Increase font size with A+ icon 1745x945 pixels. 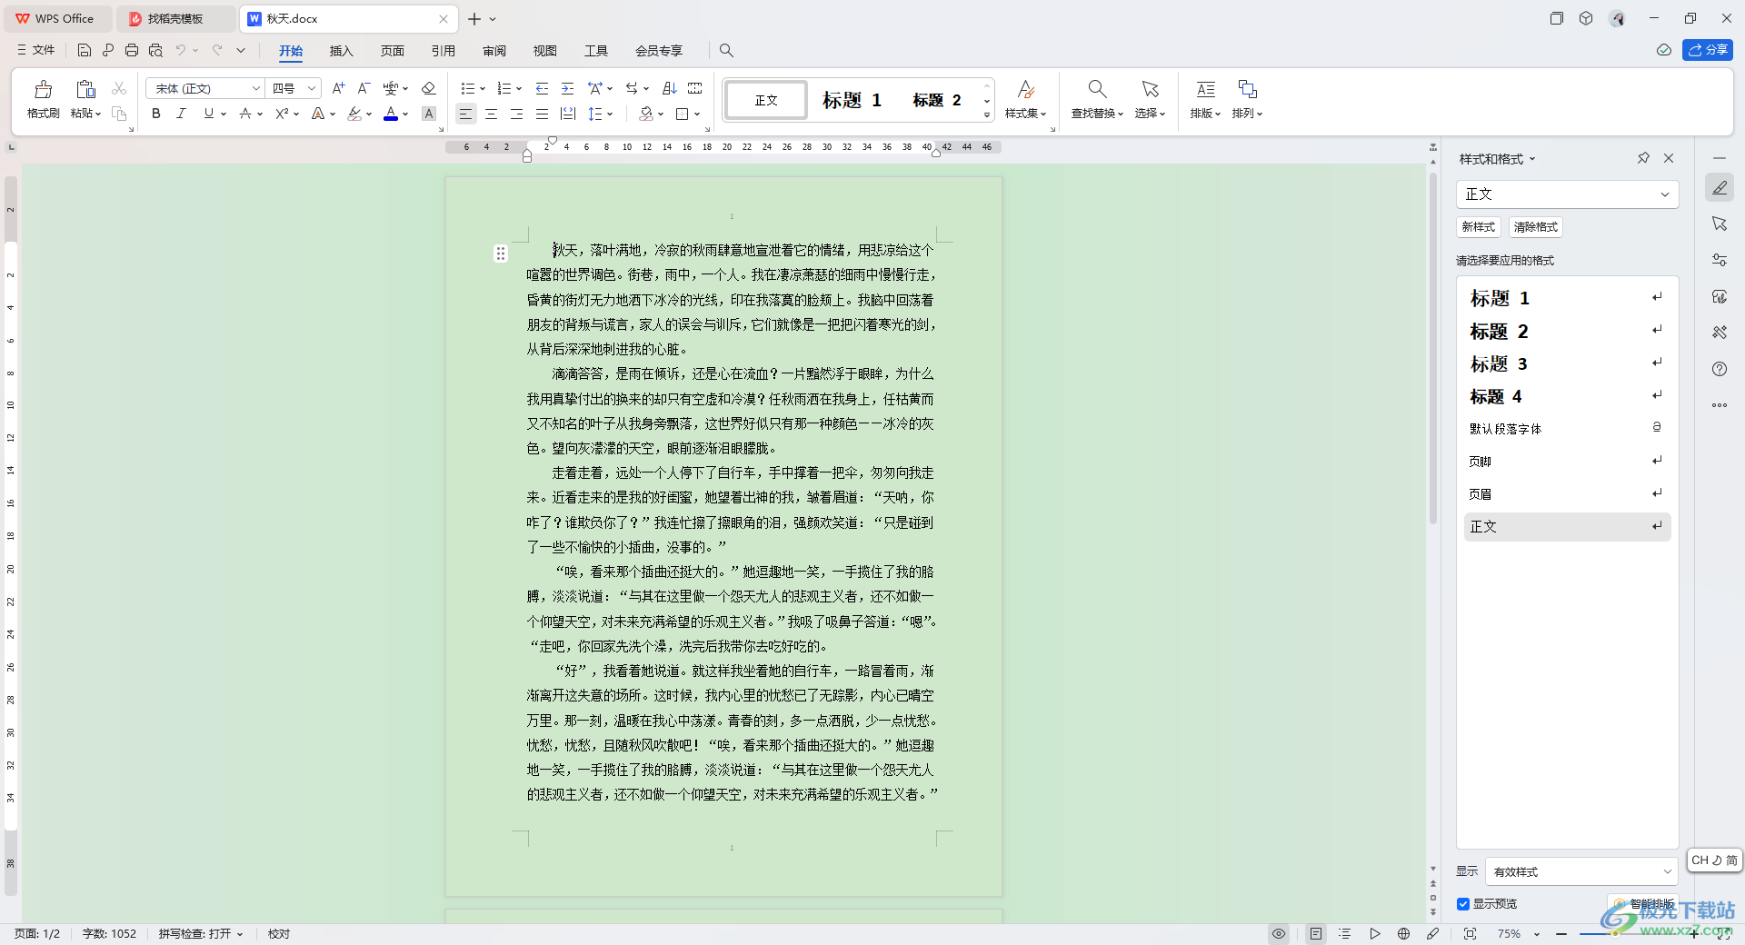pos(338,88)
